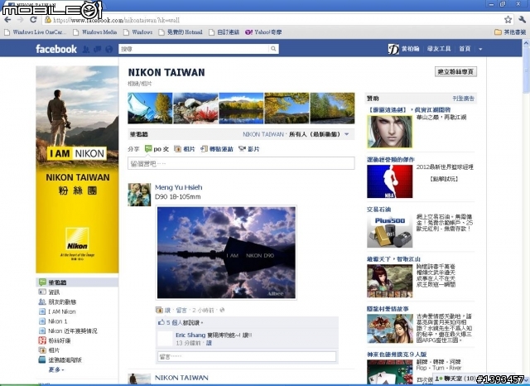
Task: Click the search magnifier icon
Action: 273,49
